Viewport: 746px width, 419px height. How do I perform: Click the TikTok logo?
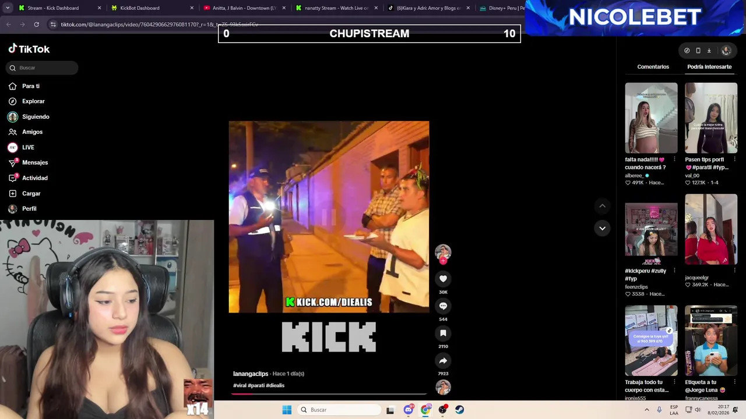29,49
